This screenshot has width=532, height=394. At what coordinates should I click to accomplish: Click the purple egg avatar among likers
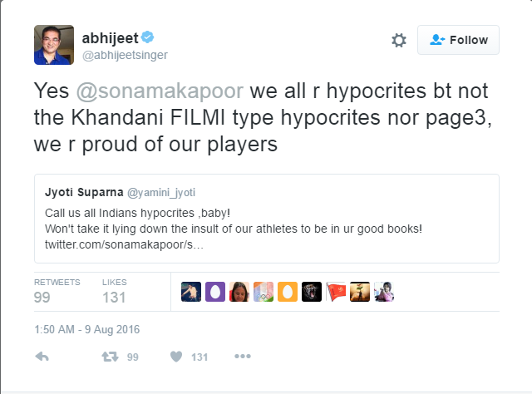pos(214,292)
